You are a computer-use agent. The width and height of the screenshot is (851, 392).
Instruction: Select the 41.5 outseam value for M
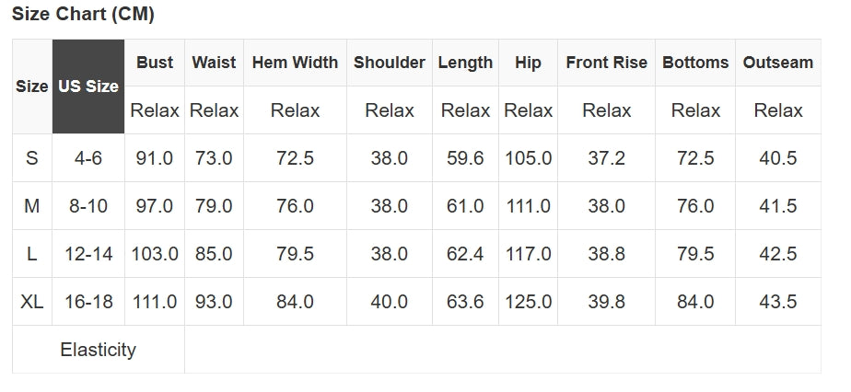pyautogui.click(x=778, y=206)
